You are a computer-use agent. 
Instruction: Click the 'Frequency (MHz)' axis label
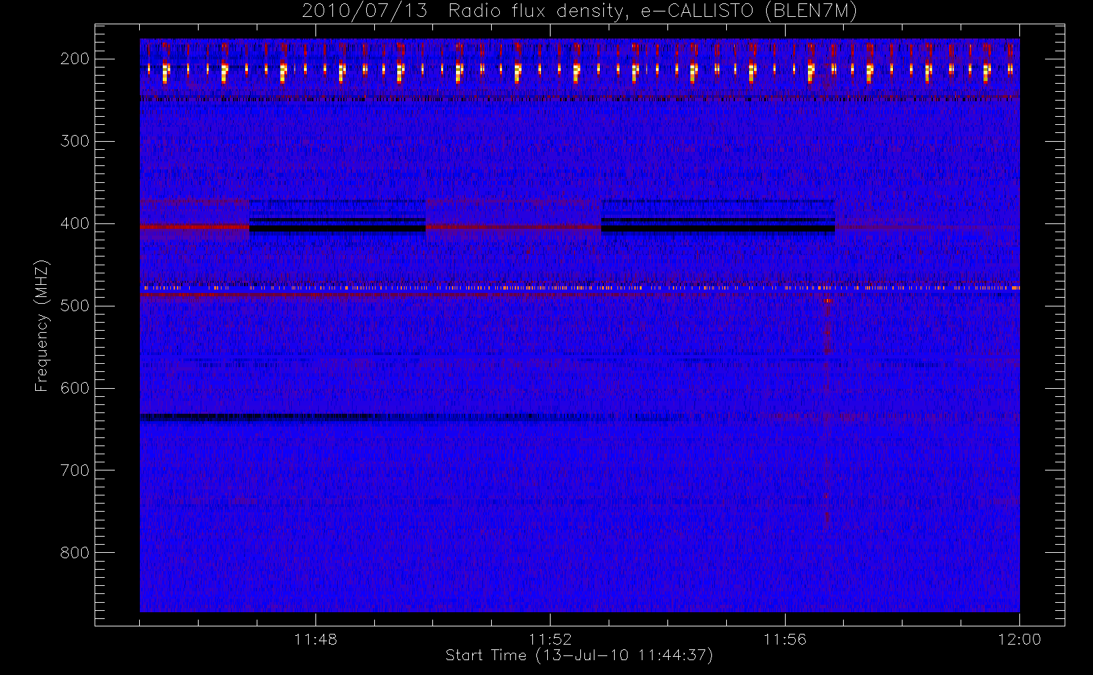pyautogui.click(x=42, y=325)
